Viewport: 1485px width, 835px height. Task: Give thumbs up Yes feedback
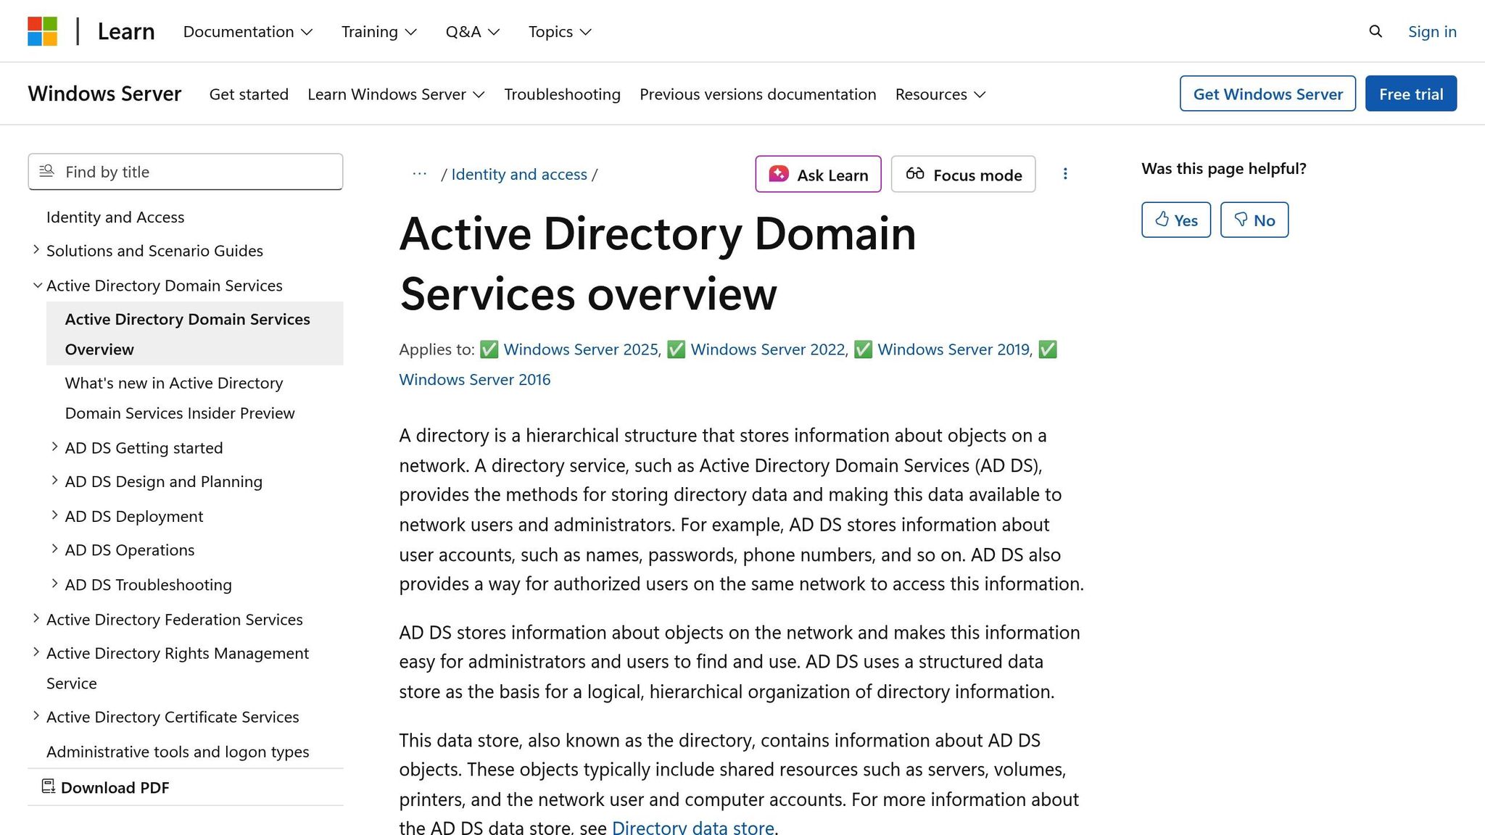pyautogui.click(x=1175, y=220)
